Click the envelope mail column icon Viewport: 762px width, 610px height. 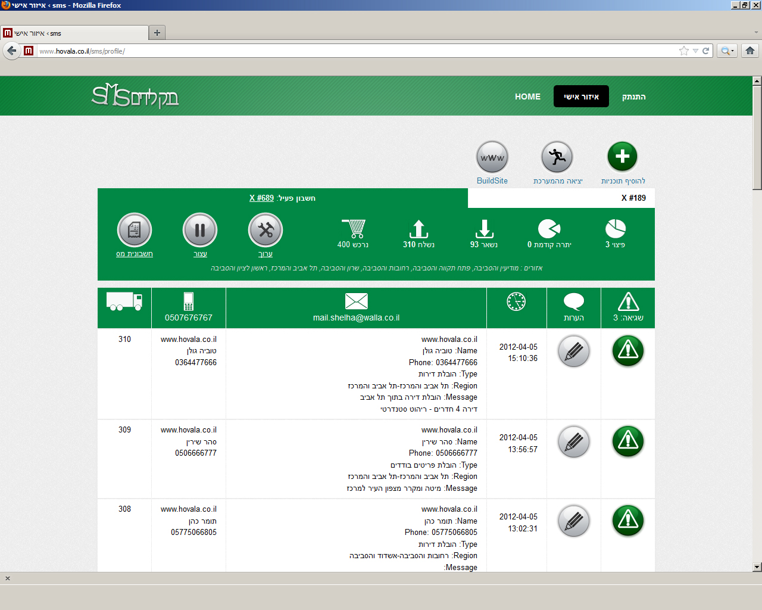point(356,301)
